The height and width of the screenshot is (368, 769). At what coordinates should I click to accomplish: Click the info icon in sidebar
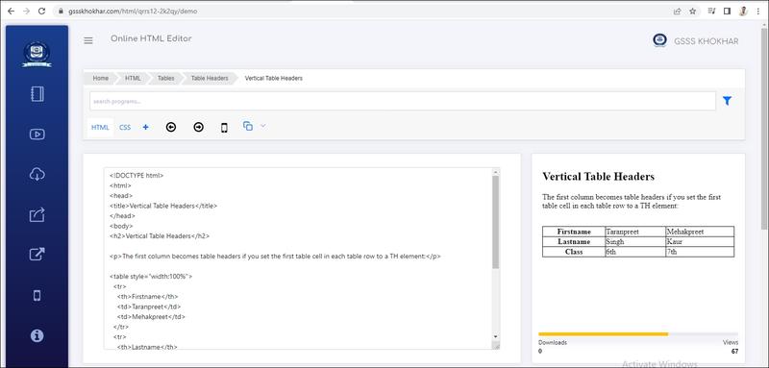pyautogui.click(x=37, y=335)
